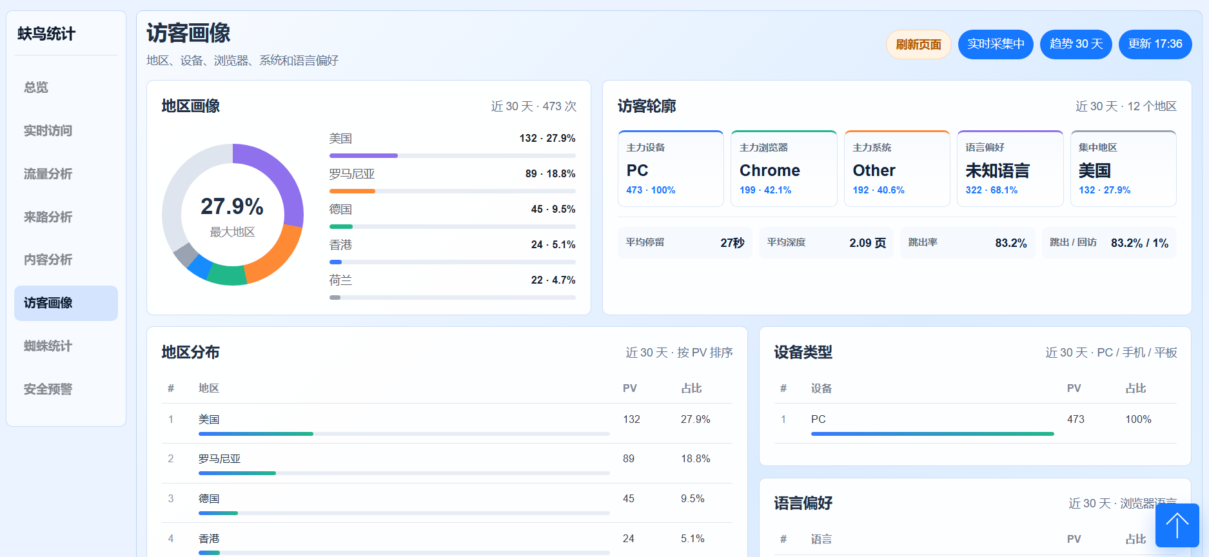Click the 平均深度 2.09 页 stat tile
The height and width of the screenshot is (557, 1209).
[x=826, y=243]
